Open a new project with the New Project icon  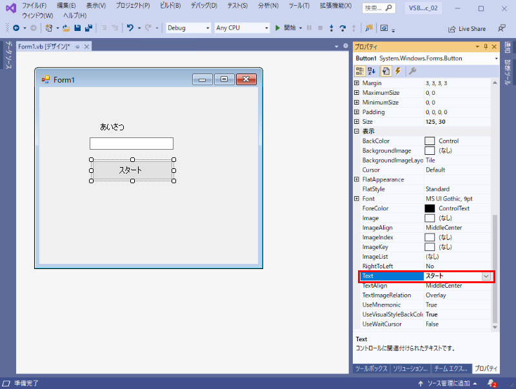pos(49,28)
